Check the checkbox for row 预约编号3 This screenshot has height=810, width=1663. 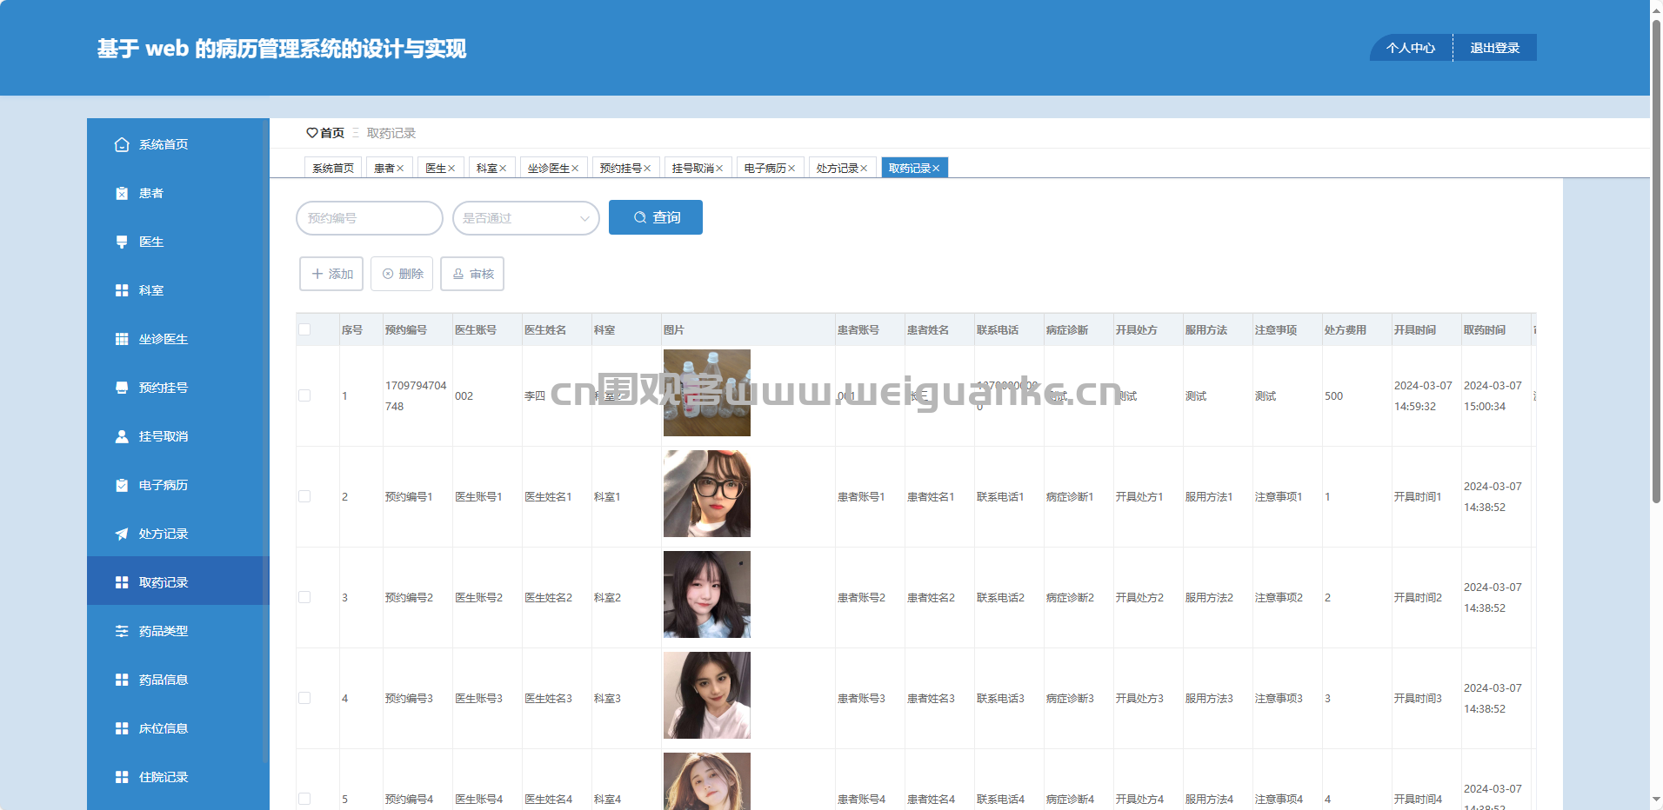point(304,698)
